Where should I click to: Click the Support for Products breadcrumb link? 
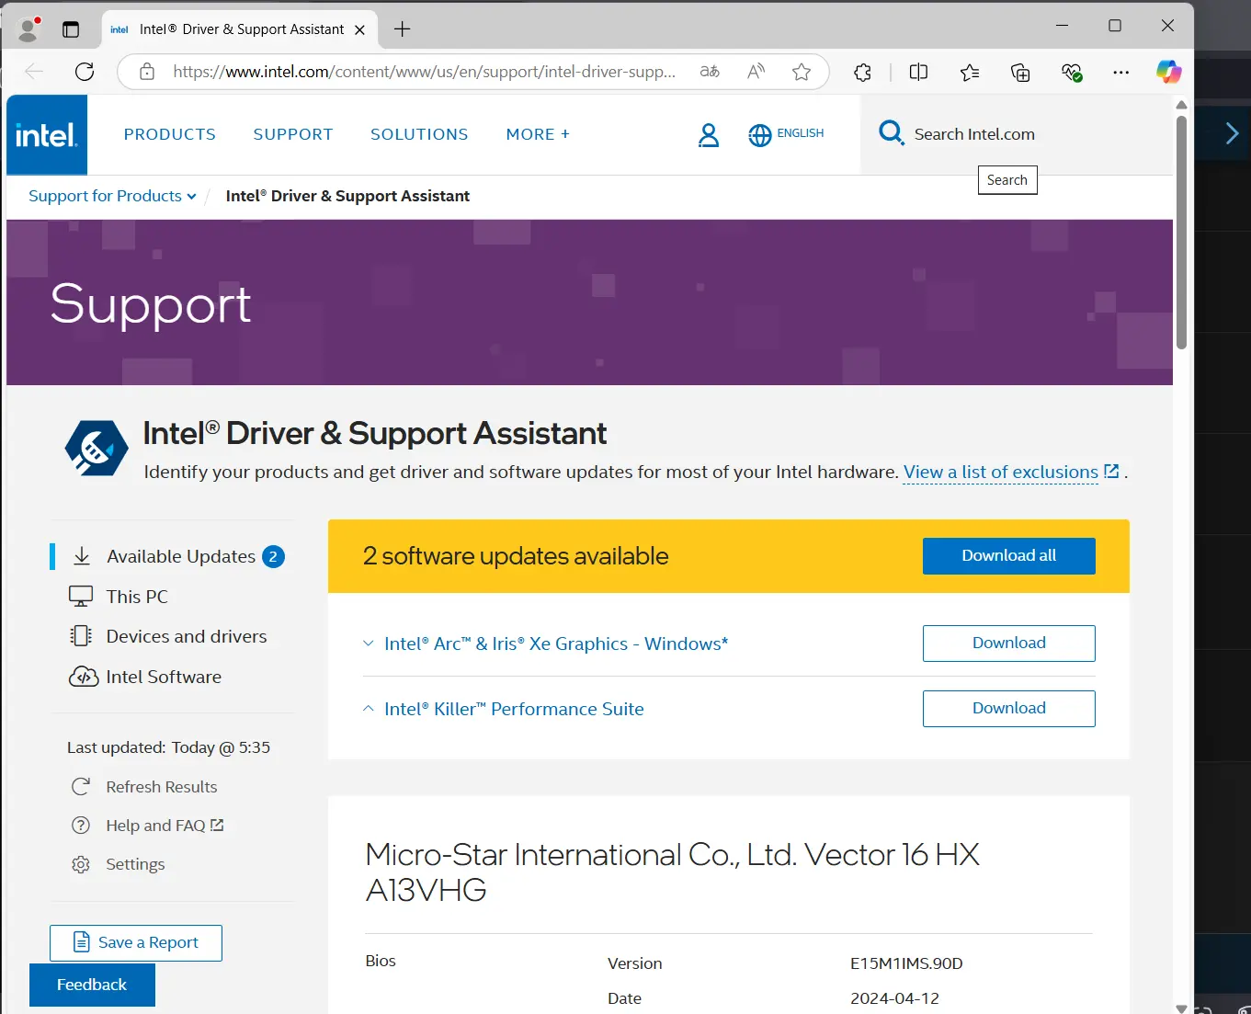pyautogui.click(x=105, y=196)
